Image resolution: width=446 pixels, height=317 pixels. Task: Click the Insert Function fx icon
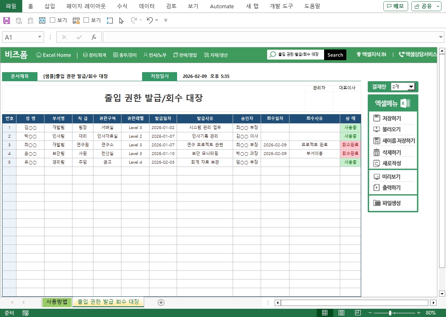point(94,37)
